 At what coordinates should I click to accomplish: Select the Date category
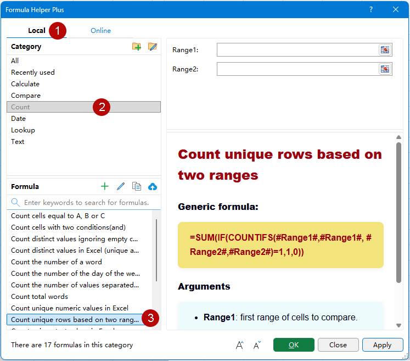tap(83, 118)
